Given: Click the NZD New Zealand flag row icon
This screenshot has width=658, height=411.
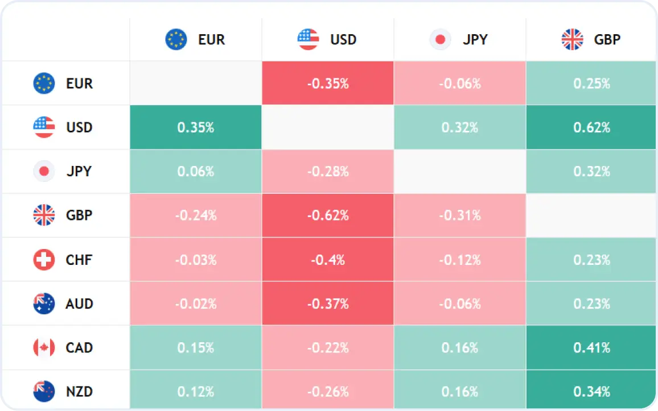Looking at the screenshot, I should [44, 391].
